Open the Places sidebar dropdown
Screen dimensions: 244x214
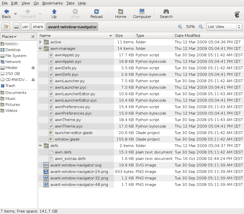pos(9,37)
